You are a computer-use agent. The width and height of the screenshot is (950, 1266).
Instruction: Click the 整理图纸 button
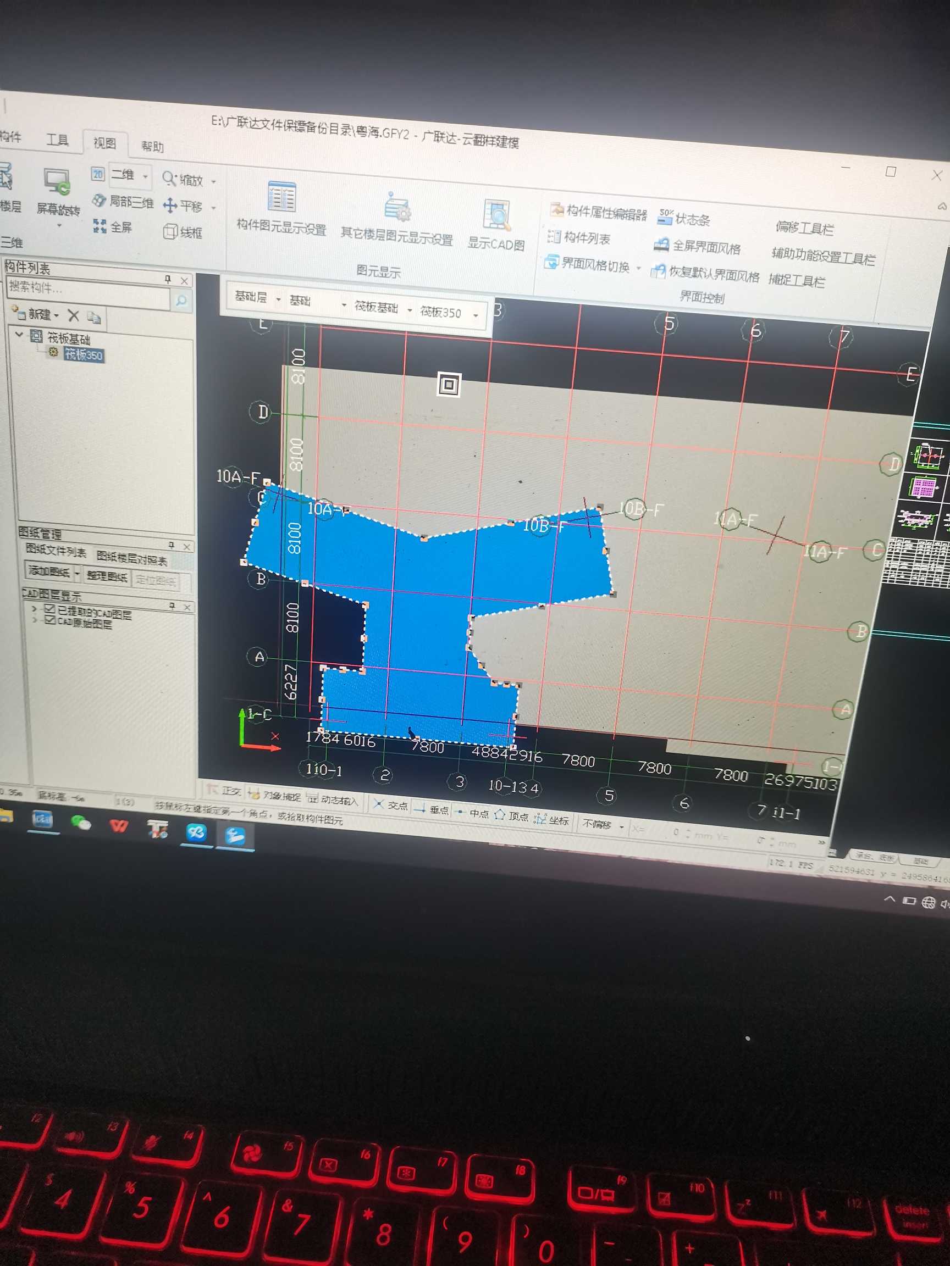[107, 576]
